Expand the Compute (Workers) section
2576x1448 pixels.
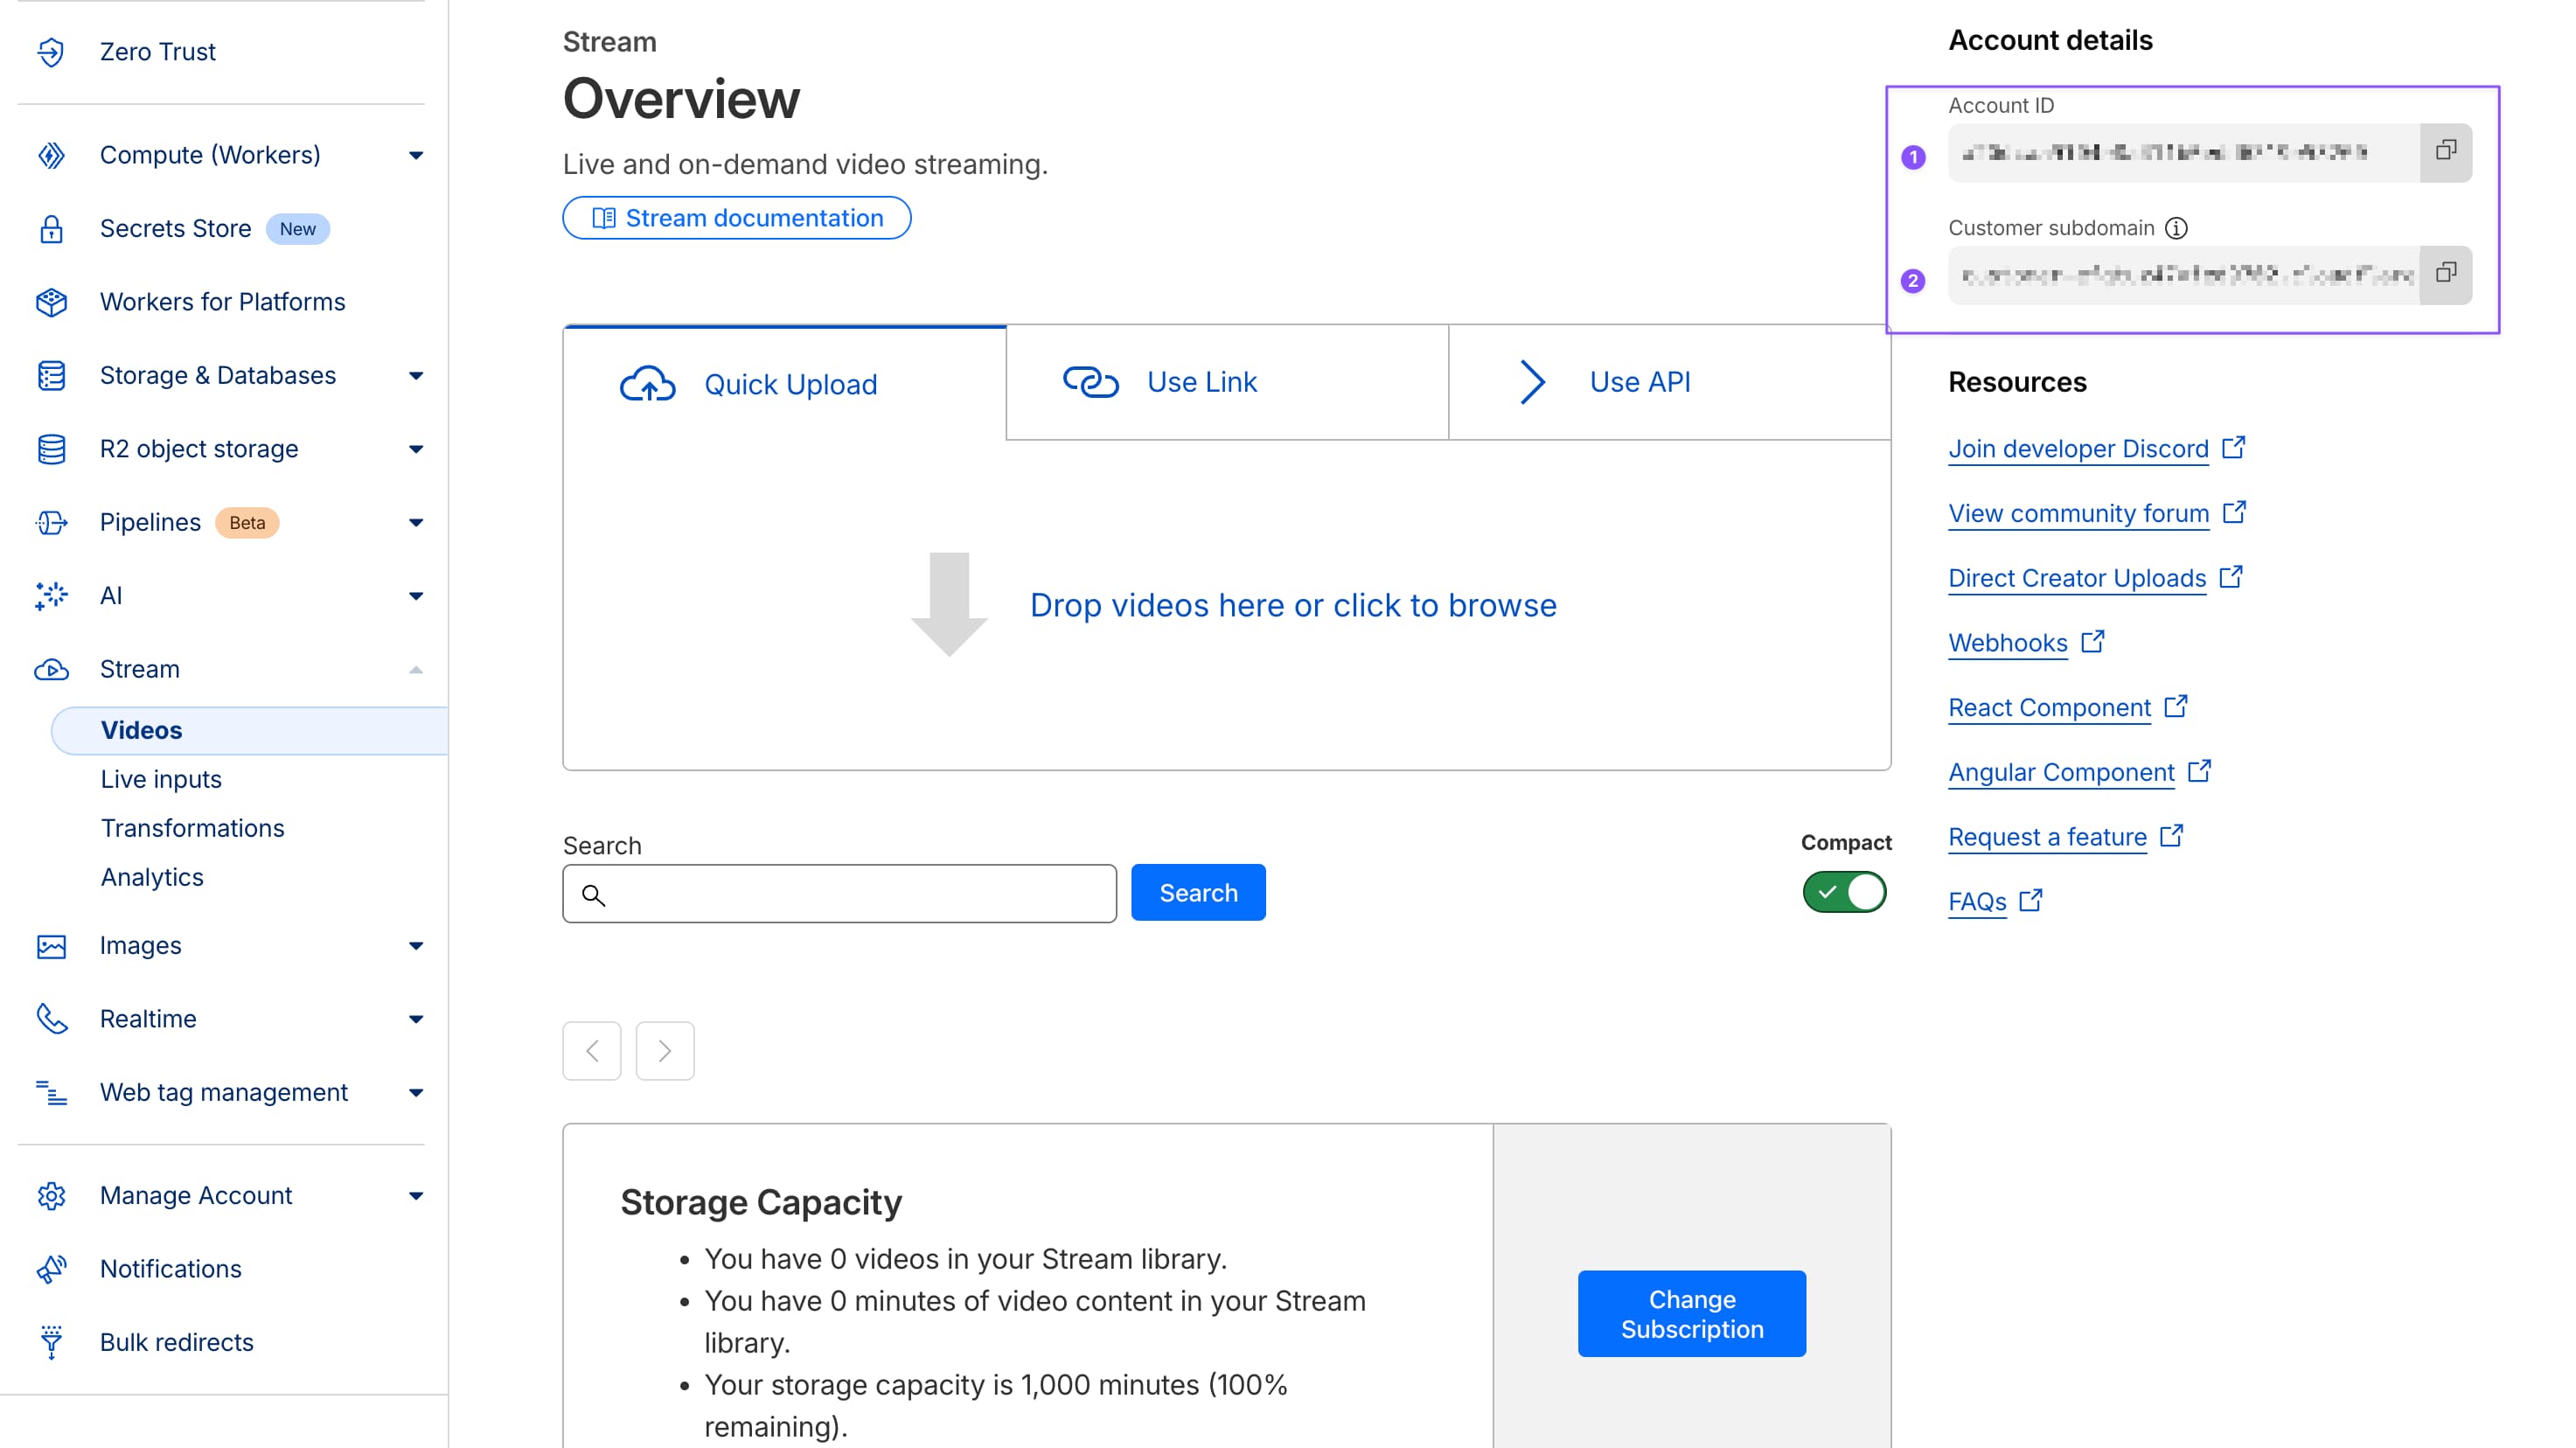pyautogui.click(x=417, y=155)
